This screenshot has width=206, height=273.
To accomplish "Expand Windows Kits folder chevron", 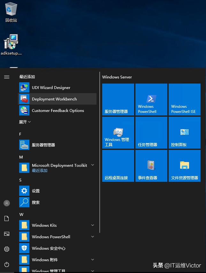I will pyautogui.click(x=93, y=225).
